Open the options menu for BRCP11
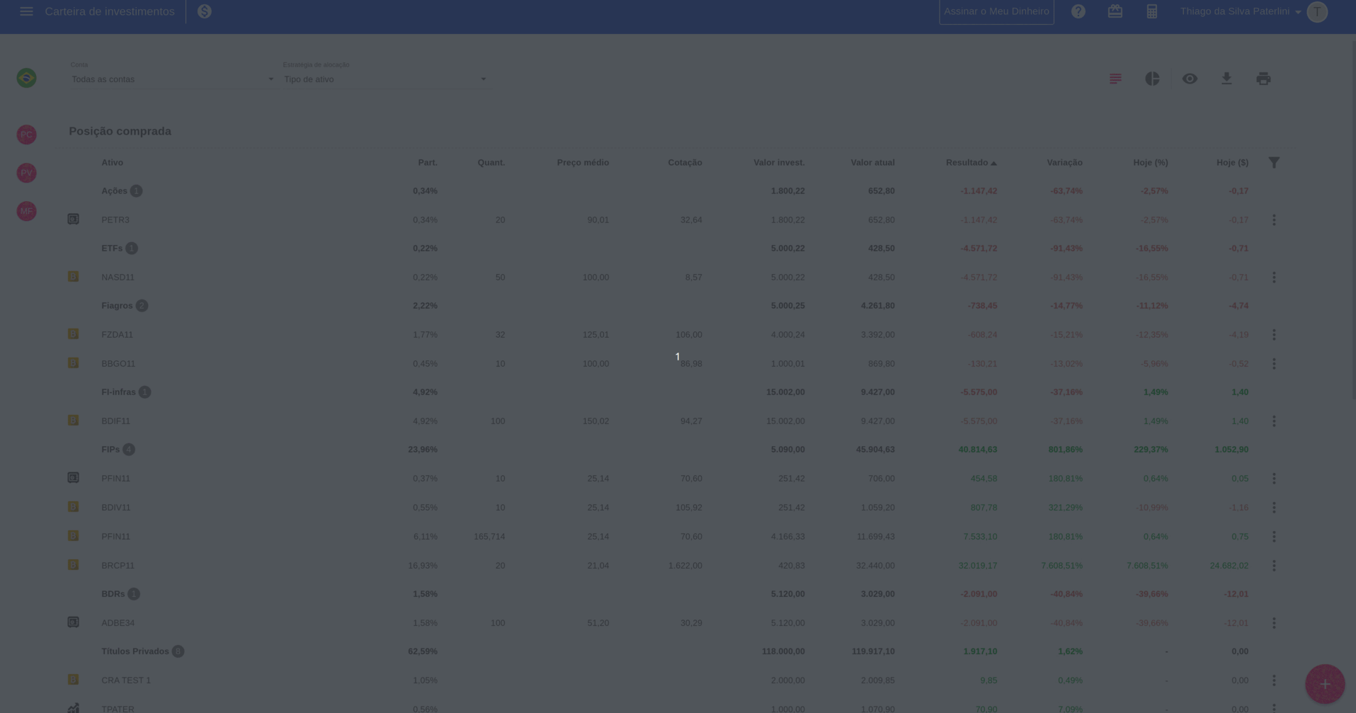Image resolution: width=1356 pixels, height=713 pixels. point(1273,566)
